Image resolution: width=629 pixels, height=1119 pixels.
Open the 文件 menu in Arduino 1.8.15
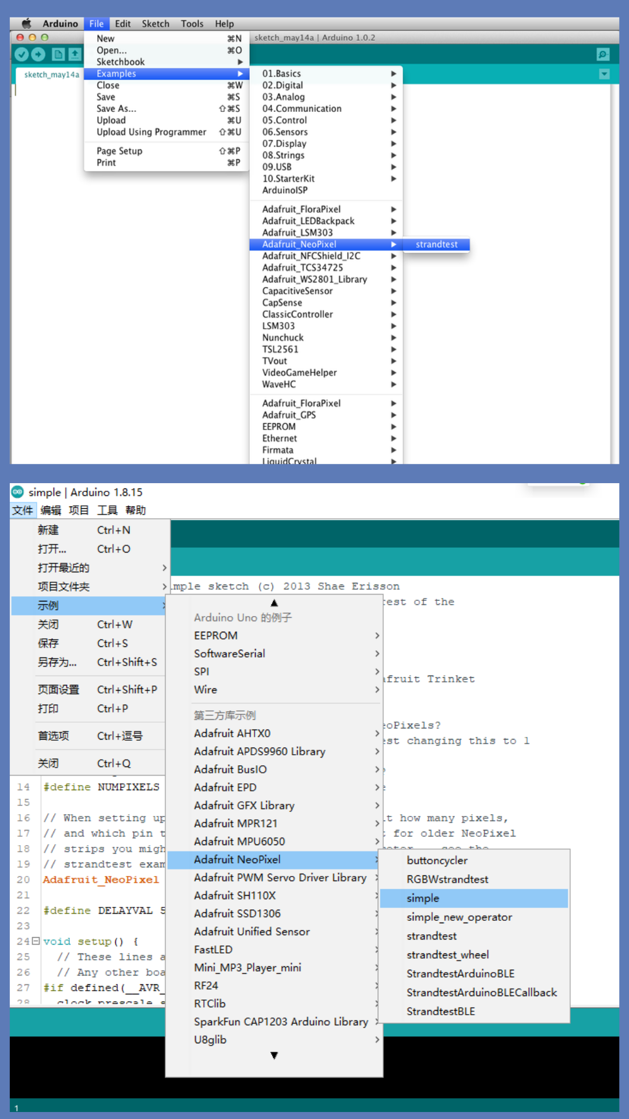pos(23,511)
